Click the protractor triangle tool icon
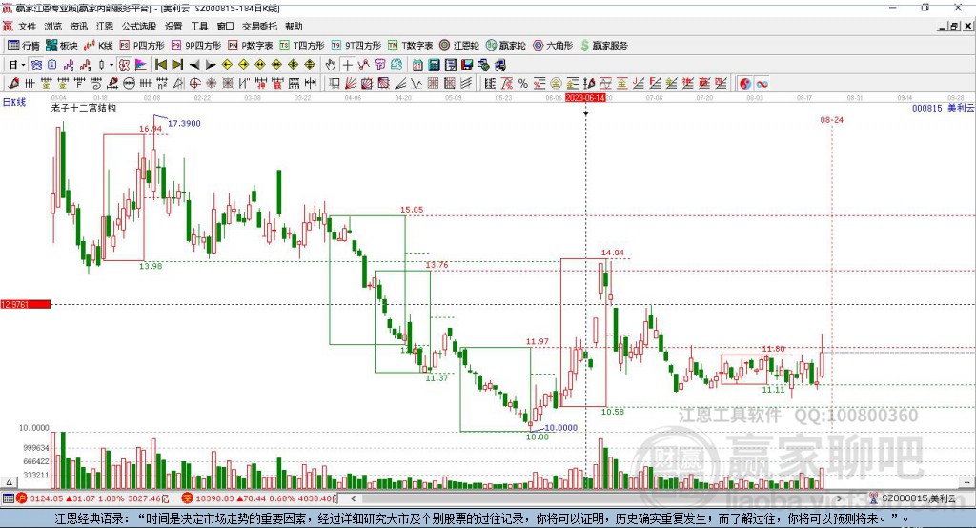The image size is (976, 528). pos(178,84)
